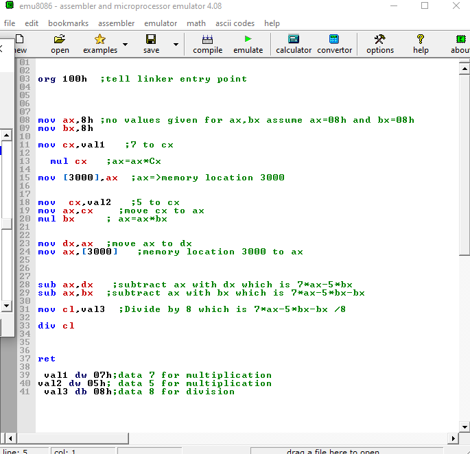Viewport: 470px width, 454px height.
Task: Click editor vertical scrollbar down arrow
Action: [x=465, y=427]
